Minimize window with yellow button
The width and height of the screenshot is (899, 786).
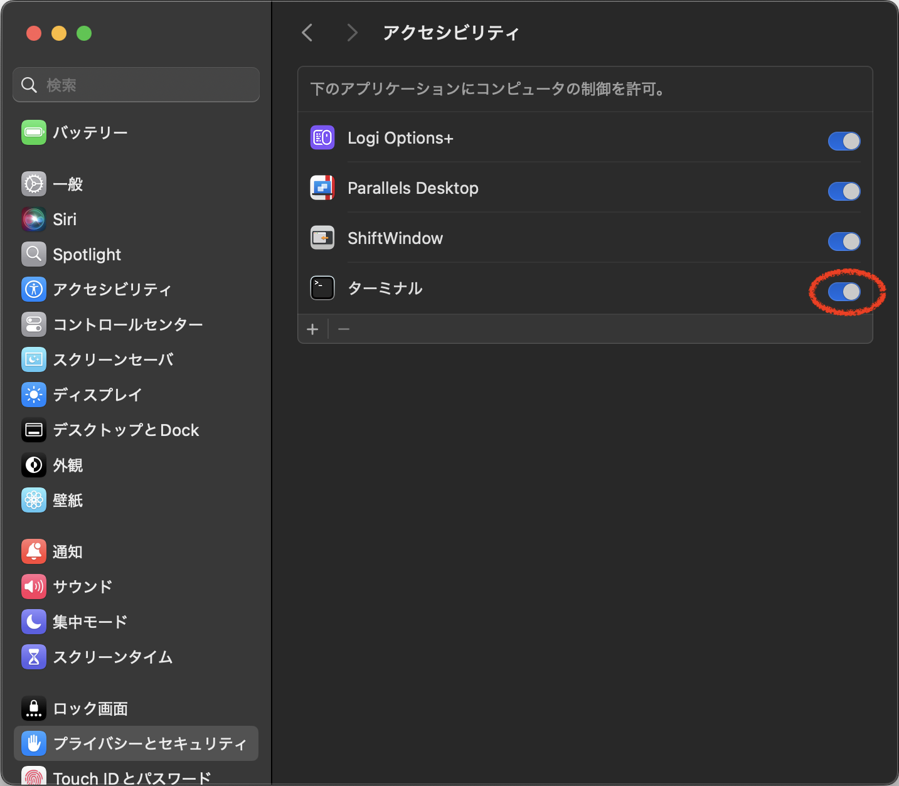click(x=59, y=33)
